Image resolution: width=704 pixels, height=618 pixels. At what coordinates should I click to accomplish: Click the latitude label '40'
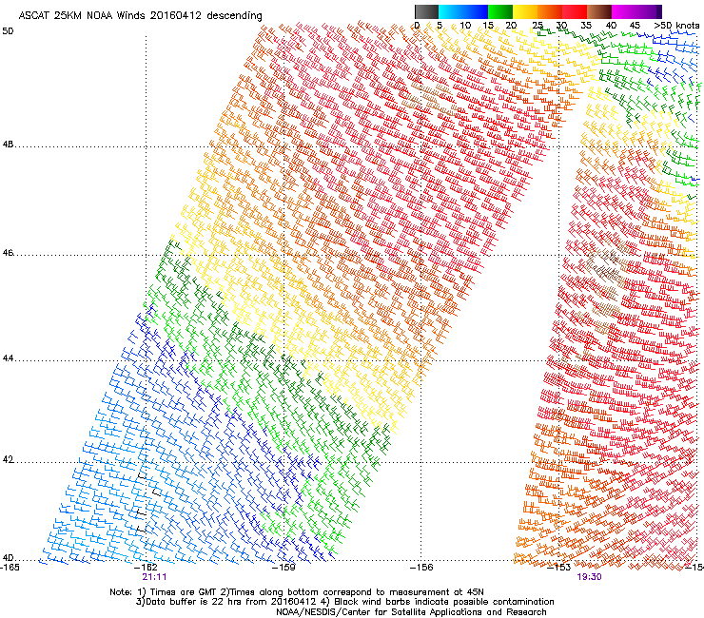8,558
